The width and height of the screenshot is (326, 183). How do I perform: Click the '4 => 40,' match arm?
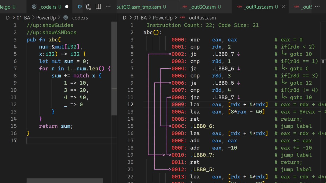pyautogui.click(x=76, y=97)
